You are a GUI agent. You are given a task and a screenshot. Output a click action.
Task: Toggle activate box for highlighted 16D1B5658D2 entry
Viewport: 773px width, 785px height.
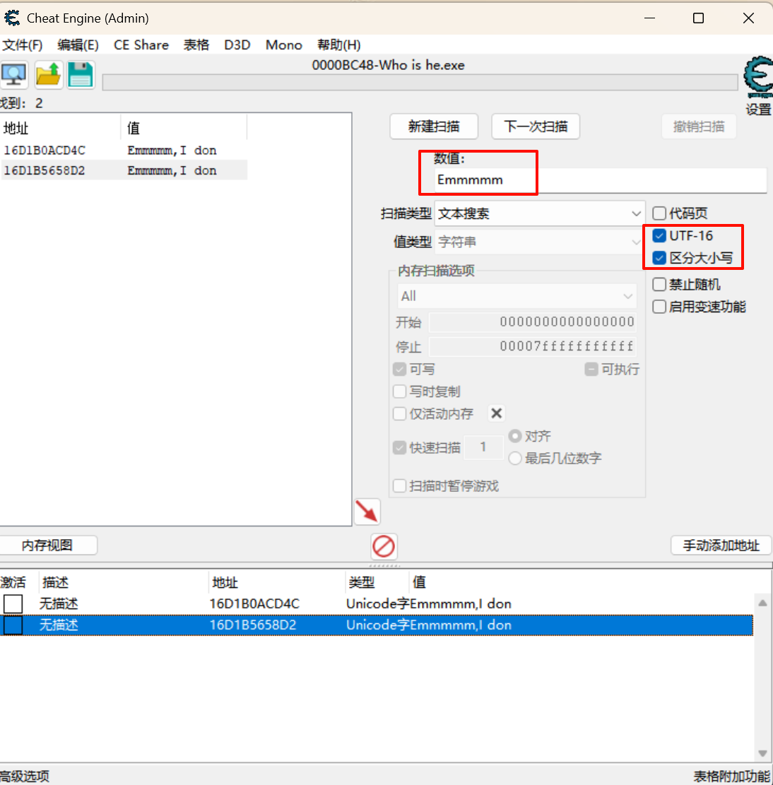coord(13,625)
